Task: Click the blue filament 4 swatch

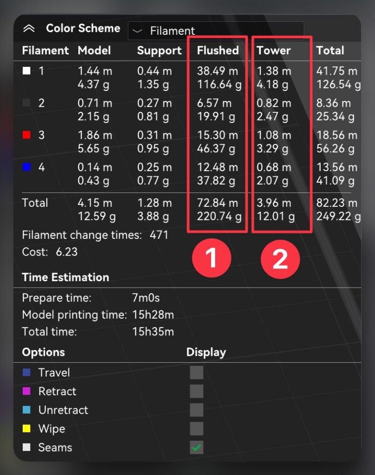Action: click(x=27, y=167)
